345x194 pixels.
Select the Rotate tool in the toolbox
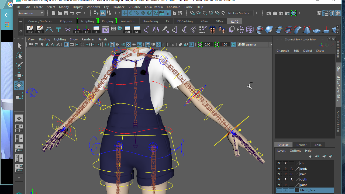(x=19, y=86)
